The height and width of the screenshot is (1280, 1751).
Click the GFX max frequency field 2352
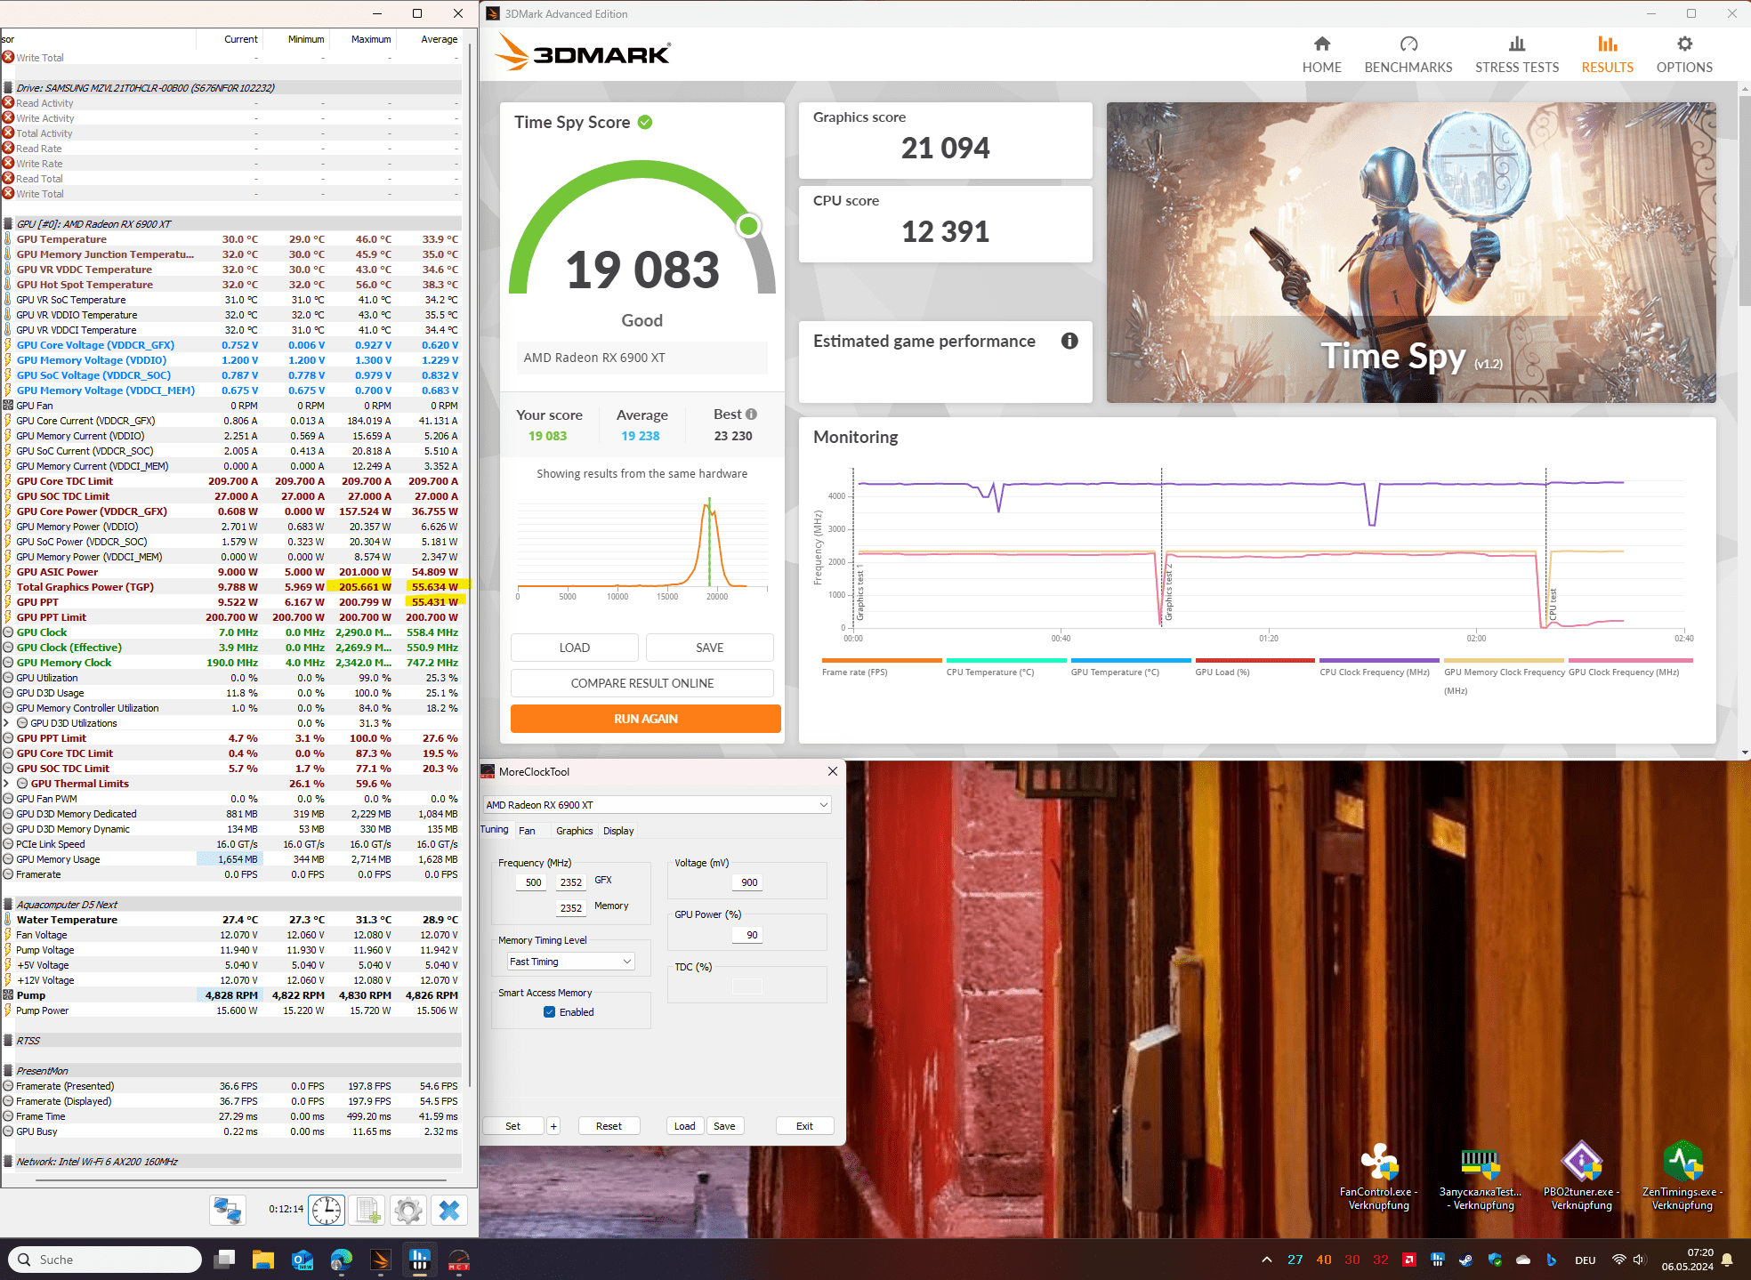(x=571, y=882)
